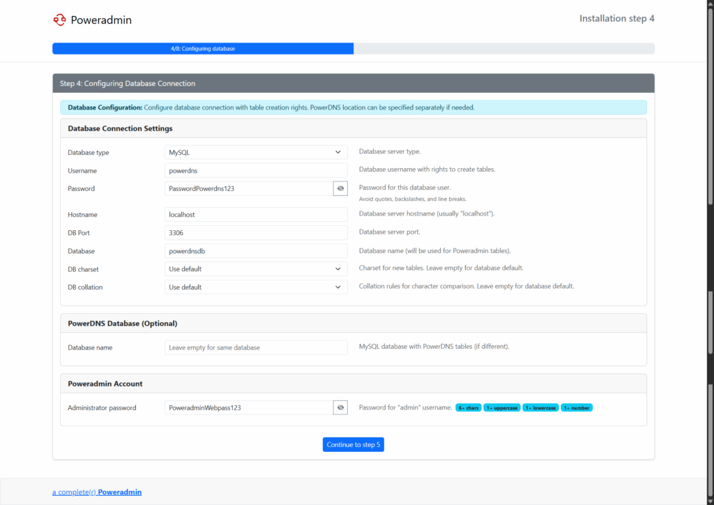Open the Poweradmin footer link

(97, 492)
